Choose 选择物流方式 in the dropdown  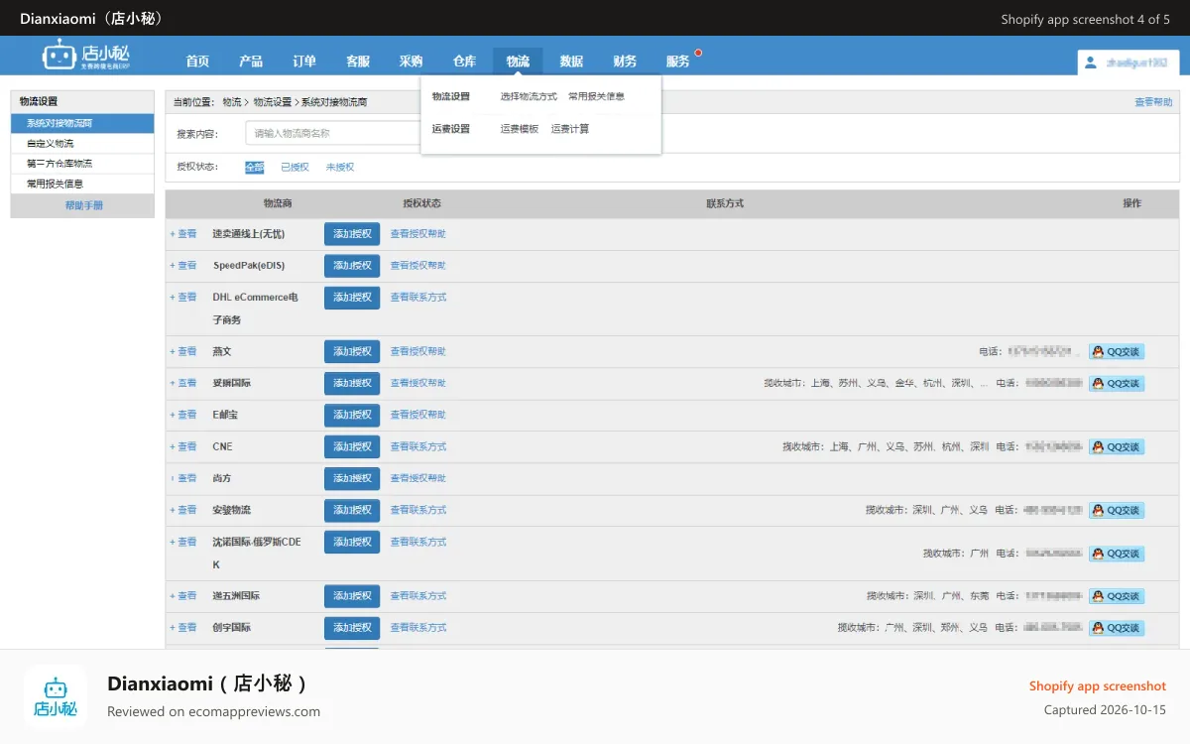click(x=529, y=97)
